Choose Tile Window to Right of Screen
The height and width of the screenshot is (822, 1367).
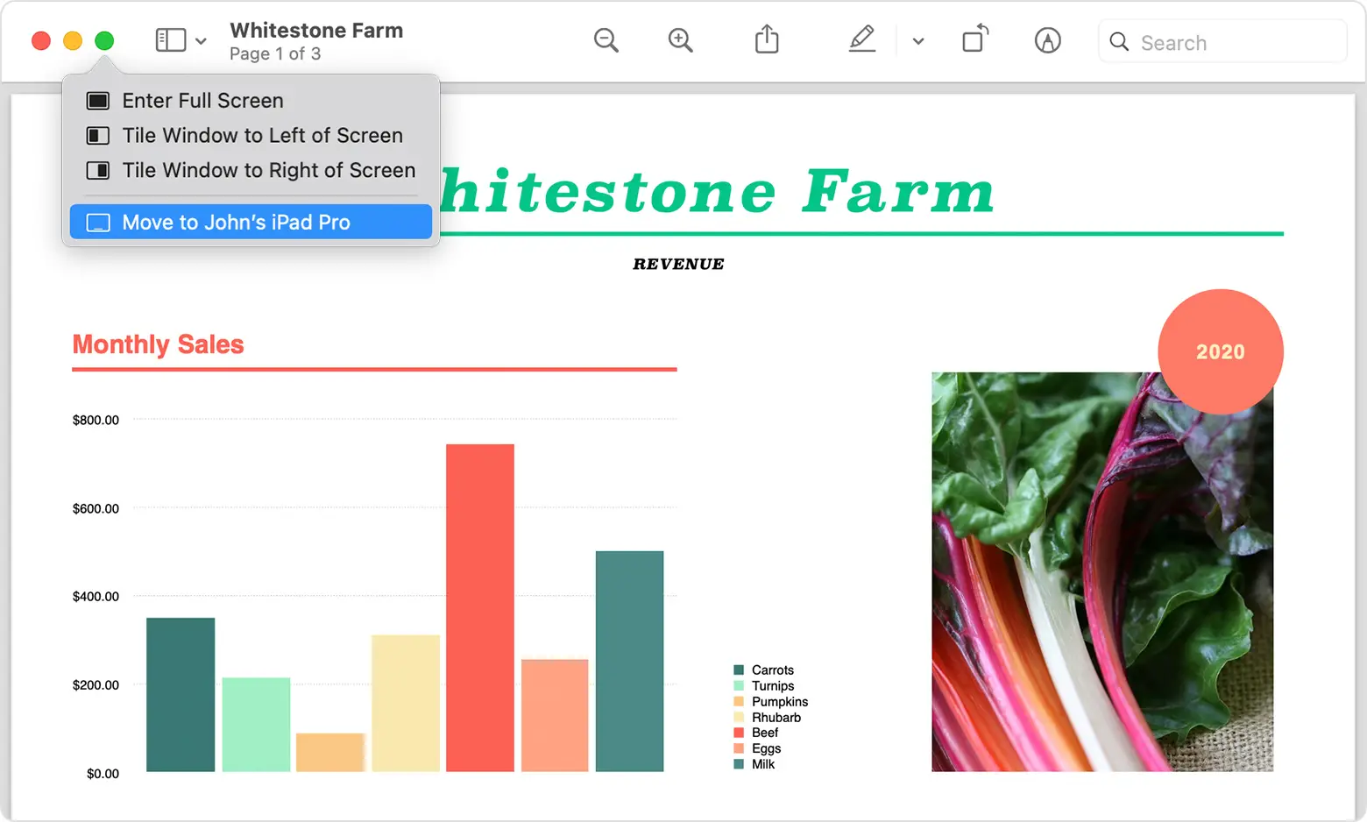tap(268, 170)
